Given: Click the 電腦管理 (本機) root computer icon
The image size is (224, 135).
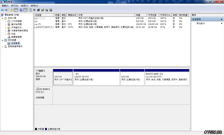Looking at the screenshot, I should [2, 15].
